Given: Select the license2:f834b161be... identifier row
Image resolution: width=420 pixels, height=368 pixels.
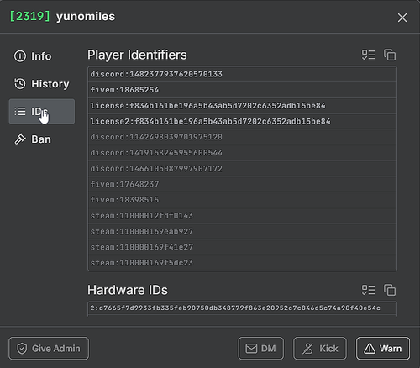Looking at the screenshot, I should [242, 121].
